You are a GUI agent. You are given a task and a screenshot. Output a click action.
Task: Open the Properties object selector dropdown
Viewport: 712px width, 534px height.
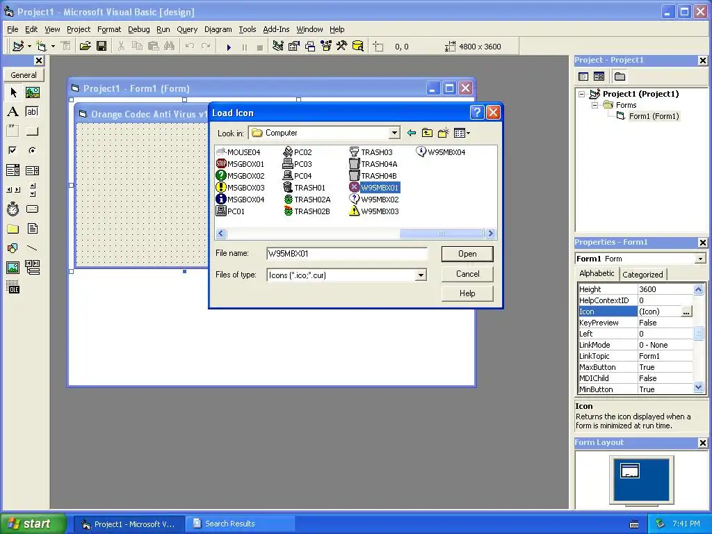700,259
